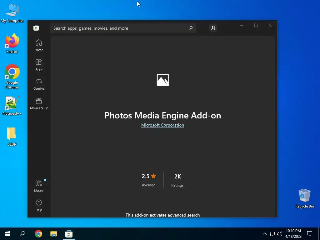Select the Recycle Bin desktop icon
The image size is (320, 240).
304,198
